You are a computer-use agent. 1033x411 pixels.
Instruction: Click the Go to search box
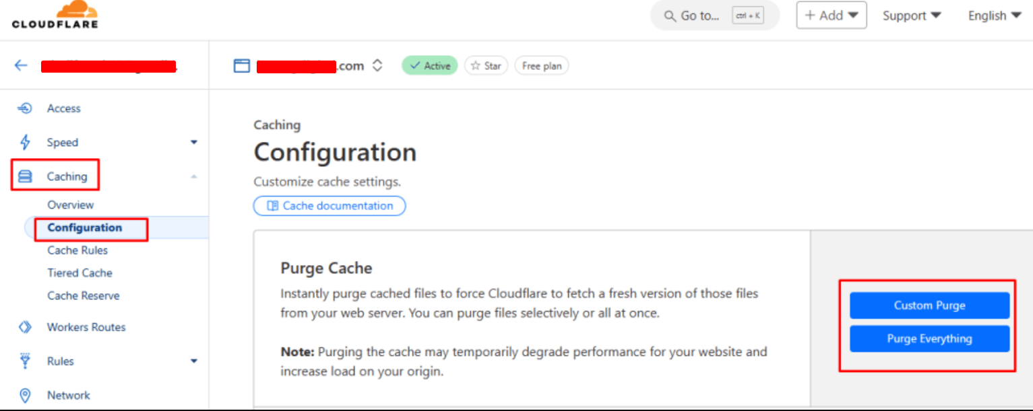(714, 15)
